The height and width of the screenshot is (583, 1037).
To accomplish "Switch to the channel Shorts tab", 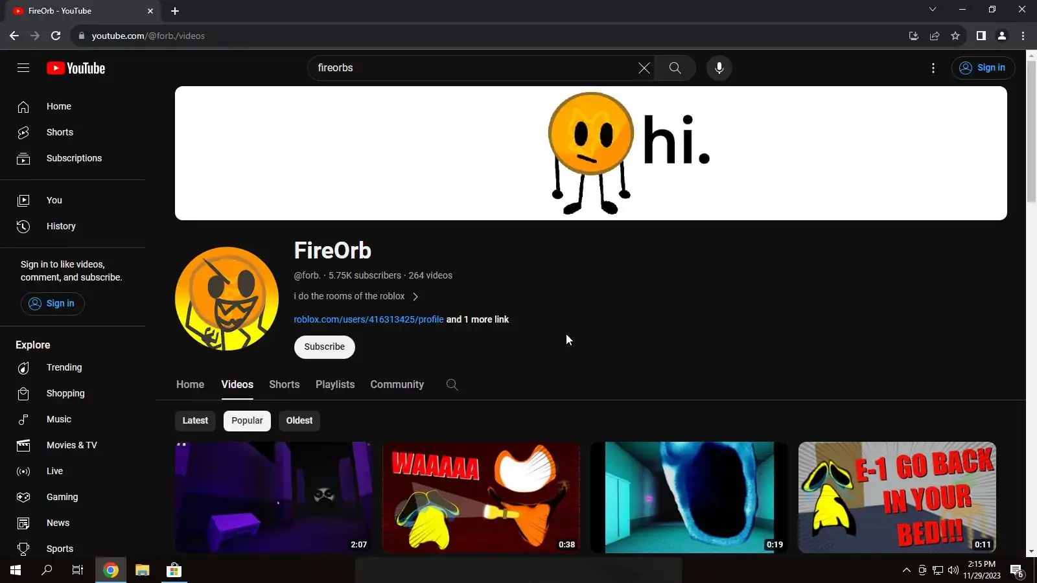I will [285, 385].
